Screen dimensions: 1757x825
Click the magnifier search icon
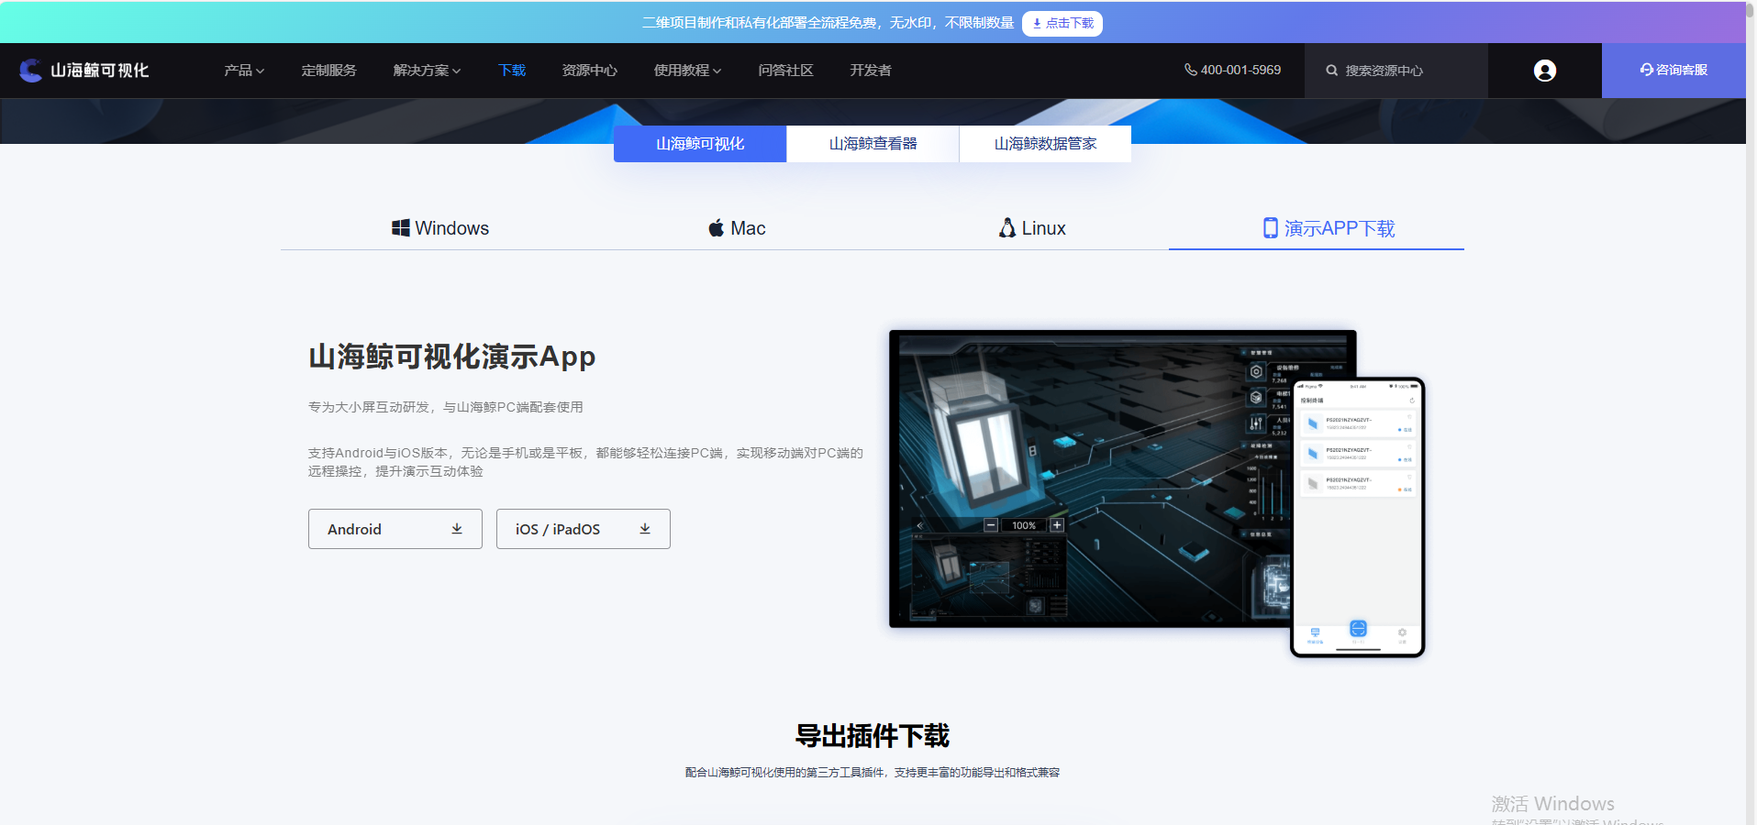point(1331,71)
